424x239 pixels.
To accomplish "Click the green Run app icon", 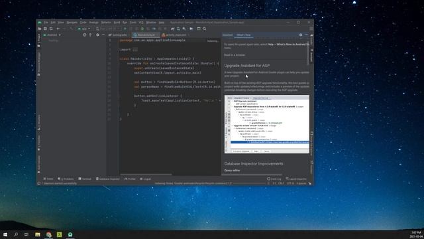I will click(x=125, y=29).
